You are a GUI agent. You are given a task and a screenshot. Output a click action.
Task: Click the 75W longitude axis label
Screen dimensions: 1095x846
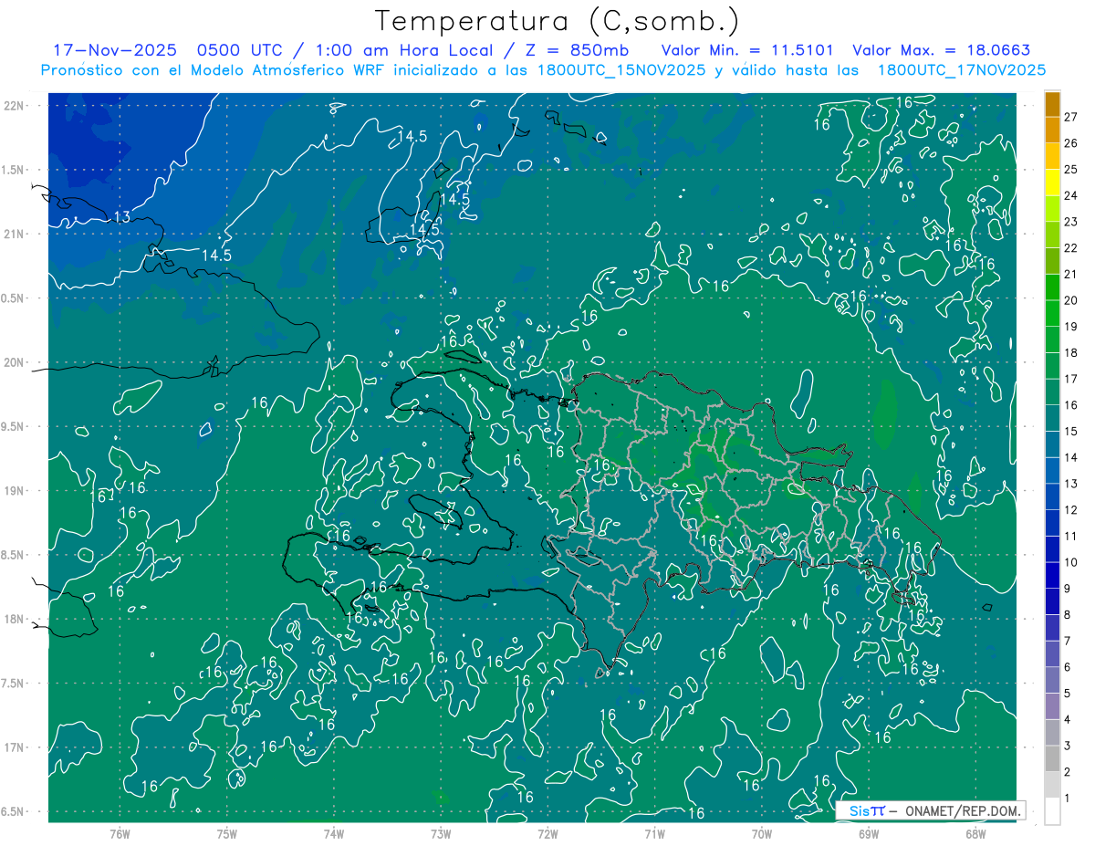click(x=227, y=833)
